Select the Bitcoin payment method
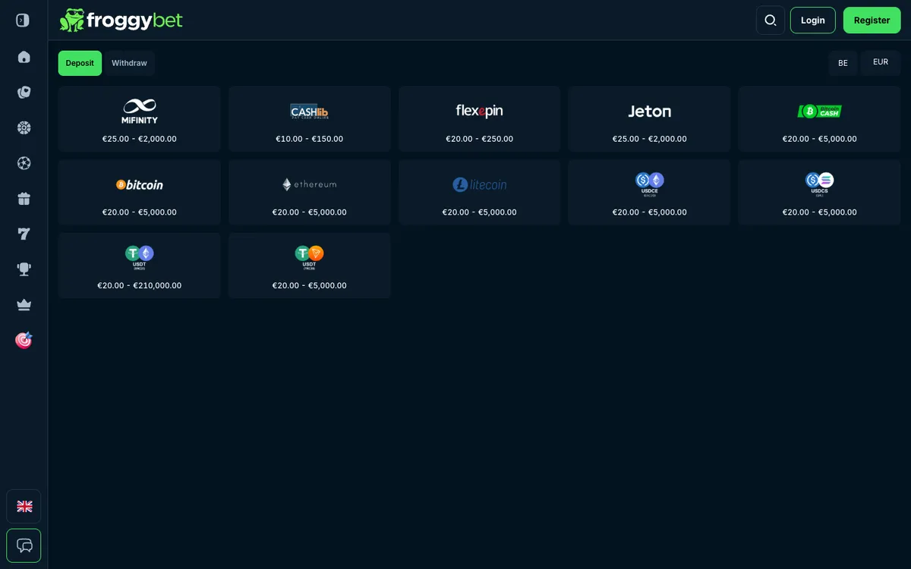Screen dimensions: 911x569 click(x=140, y=193)
